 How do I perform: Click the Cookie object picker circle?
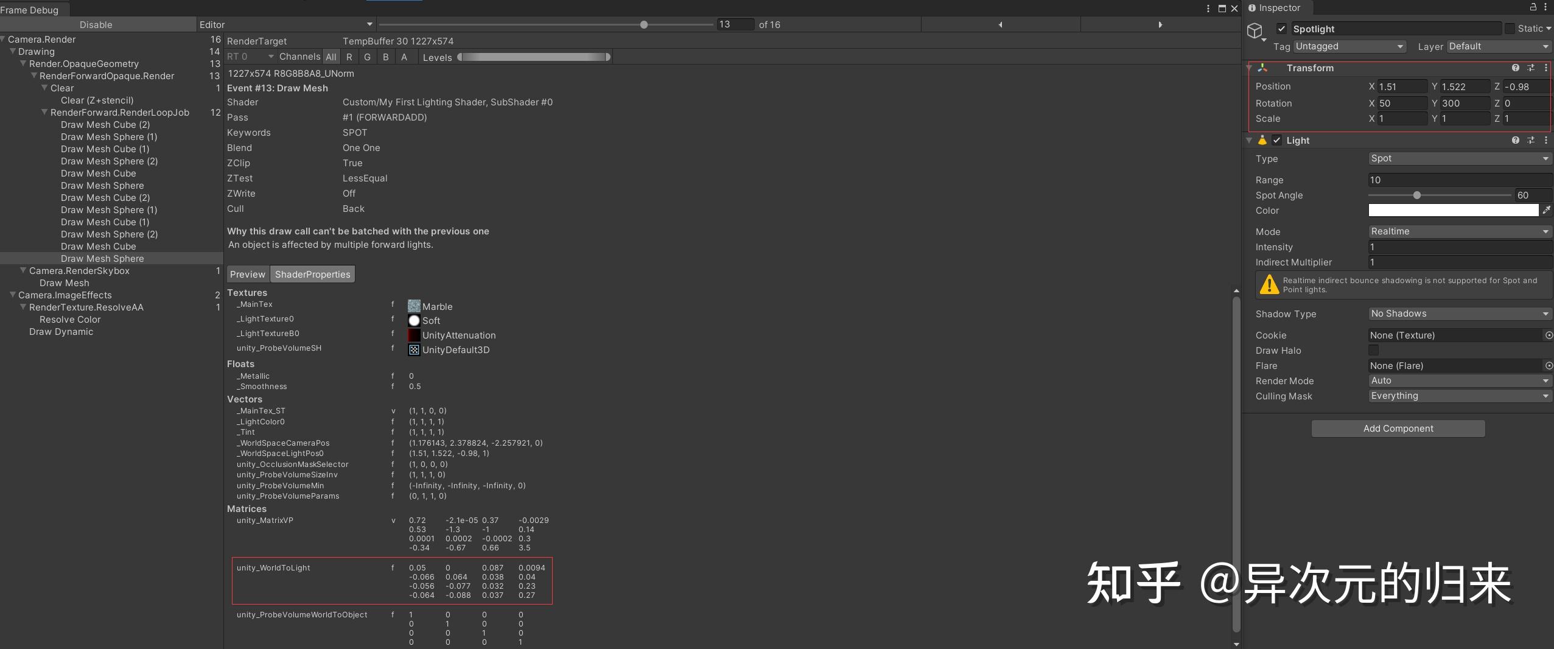point(1549,335)
